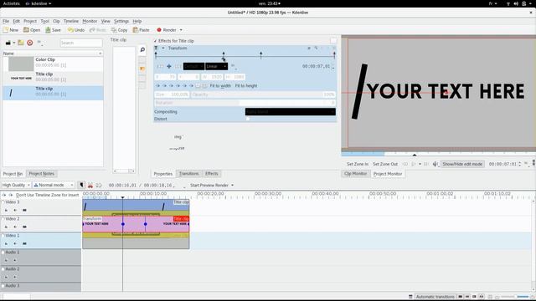Open the Linear interpolation dropdown
The width and height of the screenshot is (536, 301).
coord(216,66)
